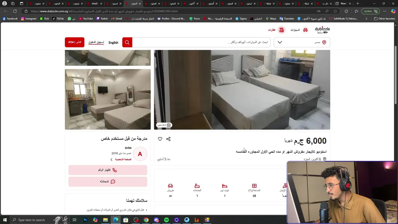
Task: Switch to the studic browser tab
Action: (x=95, y=3)
